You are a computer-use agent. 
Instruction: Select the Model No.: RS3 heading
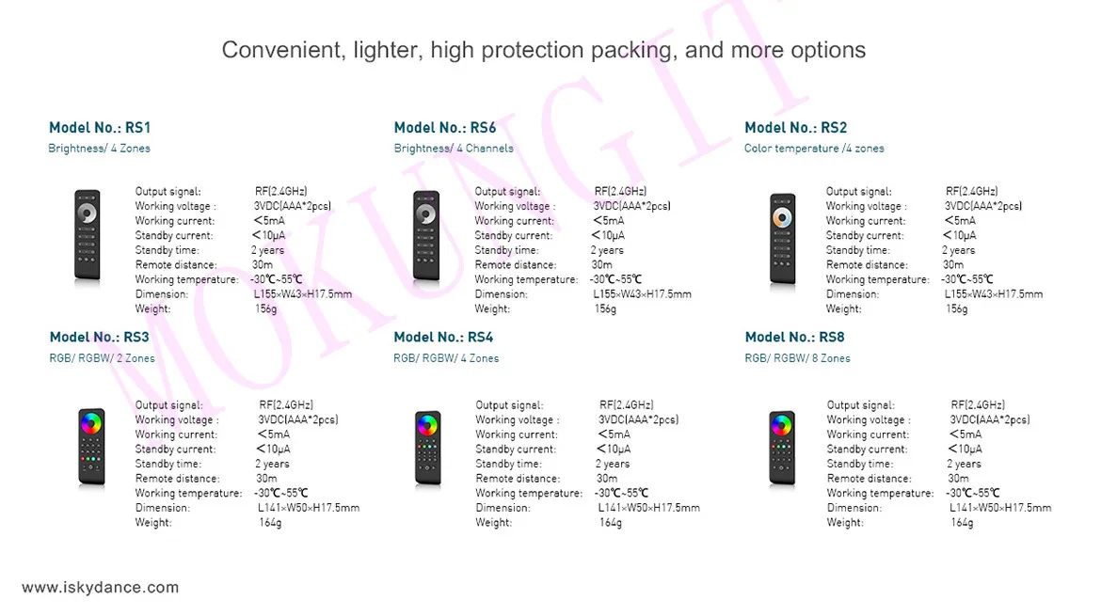(99, 338)
